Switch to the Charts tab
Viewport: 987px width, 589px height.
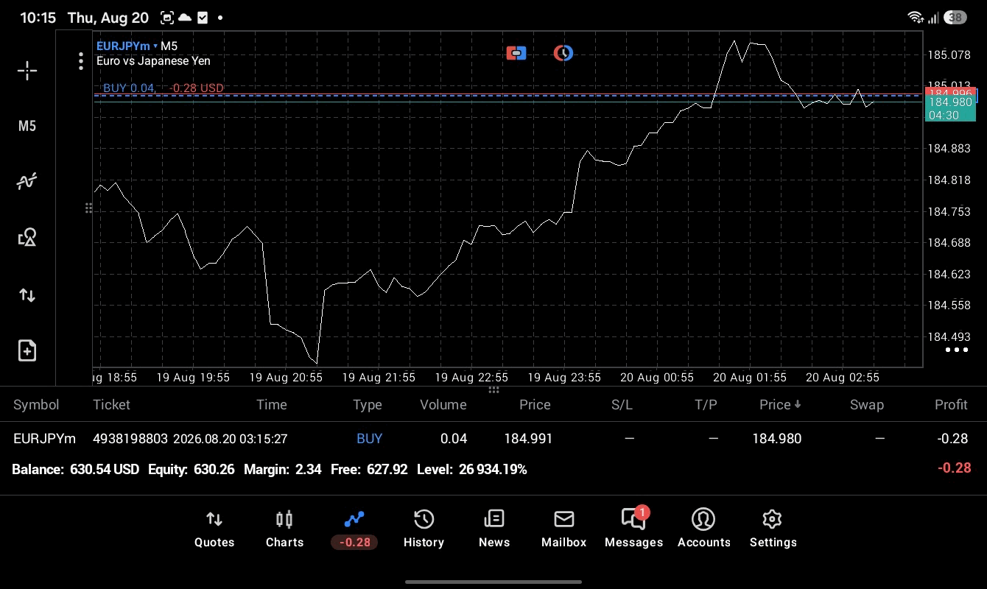[x=284, y=529]
